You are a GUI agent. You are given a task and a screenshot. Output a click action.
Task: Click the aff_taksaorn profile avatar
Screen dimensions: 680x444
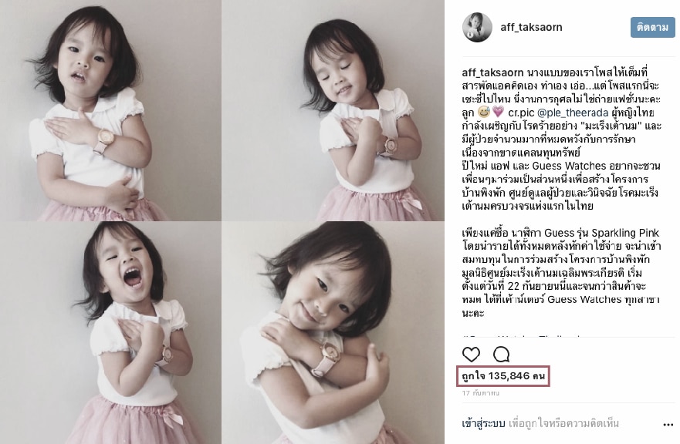click(477, 27)
